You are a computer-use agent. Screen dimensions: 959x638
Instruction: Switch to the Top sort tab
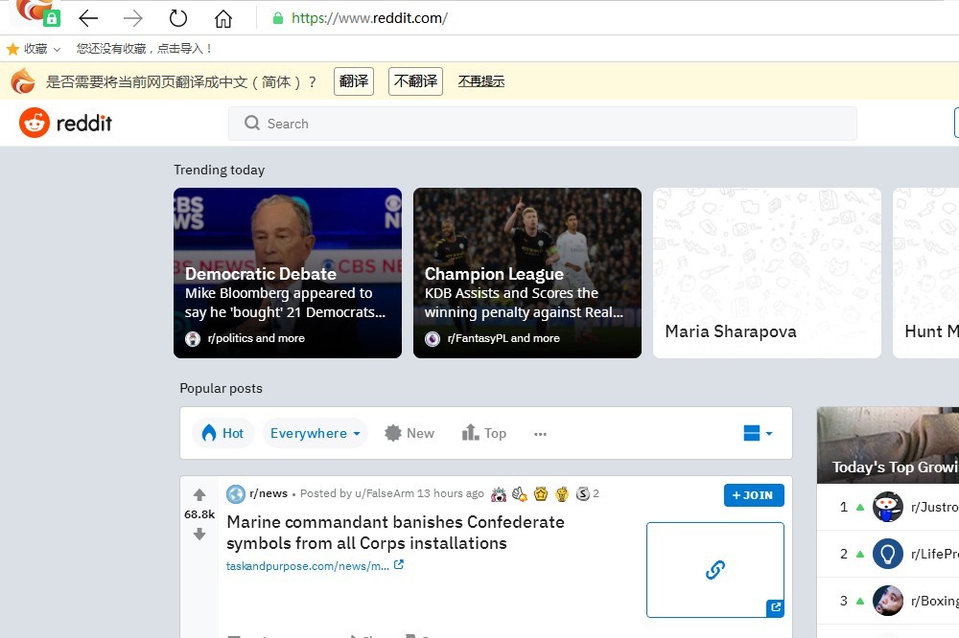click(x=484, y=434)
